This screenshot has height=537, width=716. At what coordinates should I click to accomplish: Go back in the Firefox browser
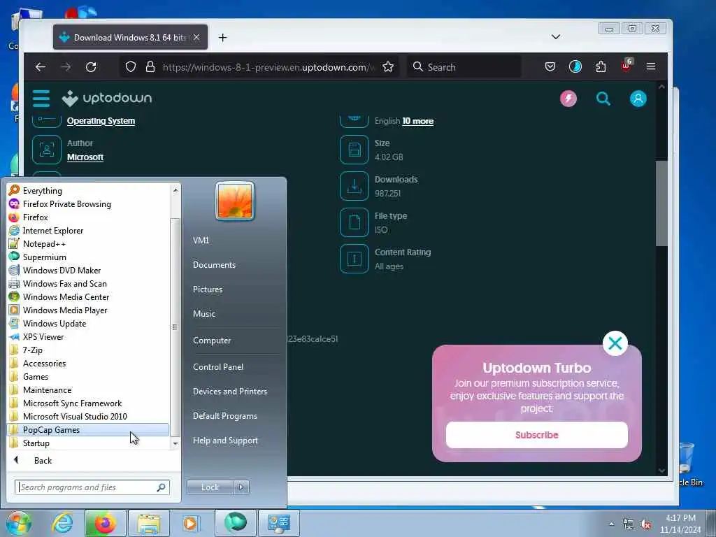40,67
